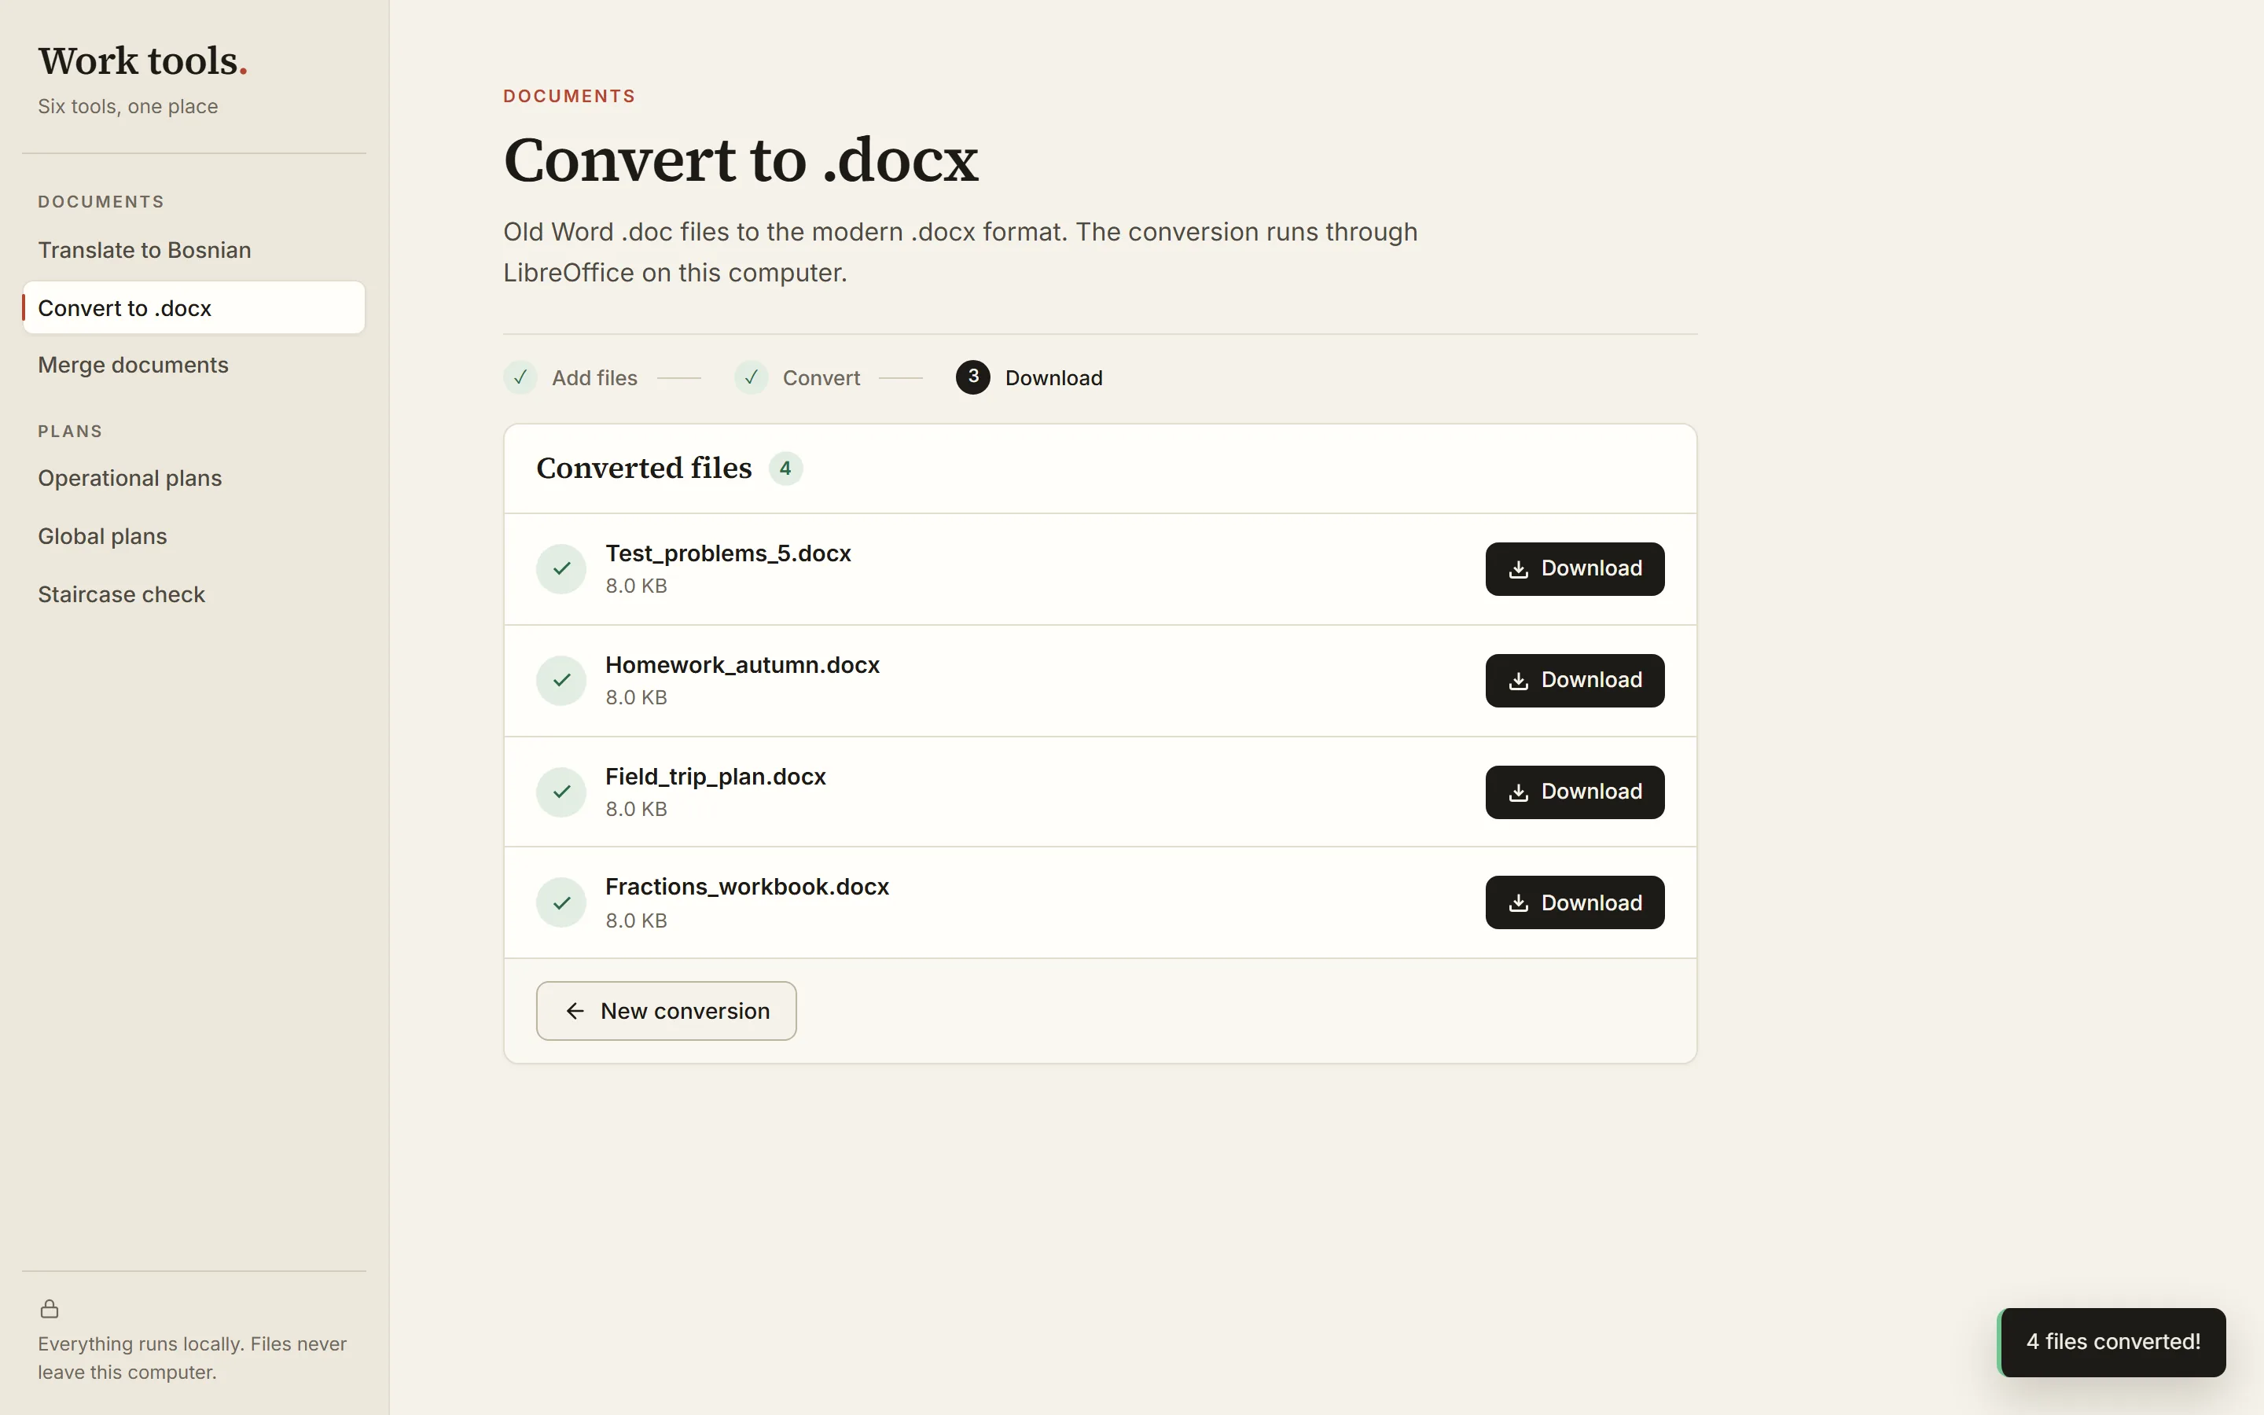Start a New conversion
The image size is (2264, 1415).
click(x=666, y=1011)
